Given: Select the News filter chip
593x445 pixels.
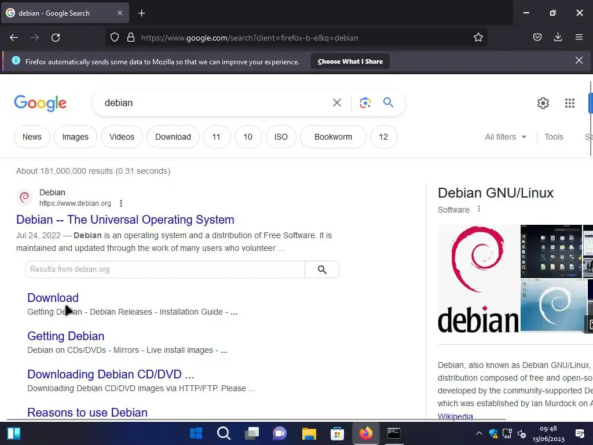Looking at the screenshot, I should coord(32,137).
